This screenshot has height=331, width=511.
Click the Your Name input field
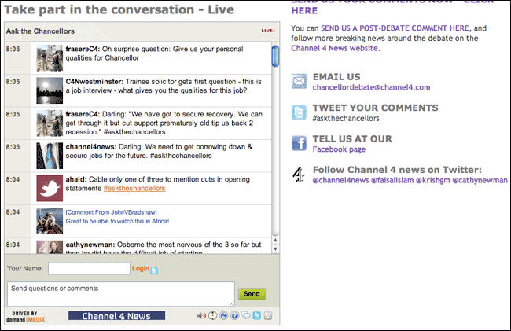coord(89,268)
